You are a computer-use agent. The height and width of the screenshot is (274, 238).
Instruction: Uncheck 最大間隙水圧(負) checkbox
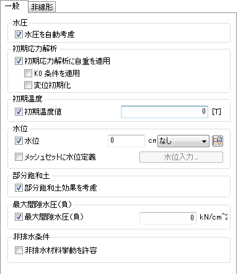click(x=19, y=217)
